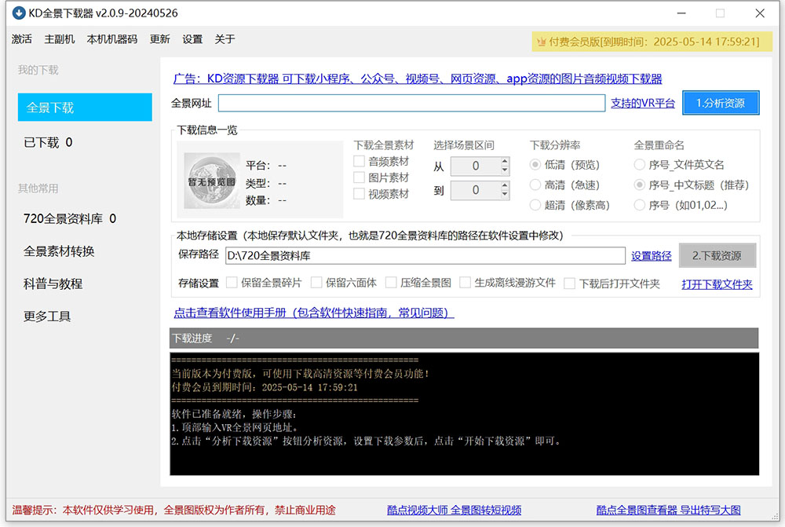The height and width of the screenshot is (527, 785).
Task: Open the 主副机 menu
Action: 60,39
